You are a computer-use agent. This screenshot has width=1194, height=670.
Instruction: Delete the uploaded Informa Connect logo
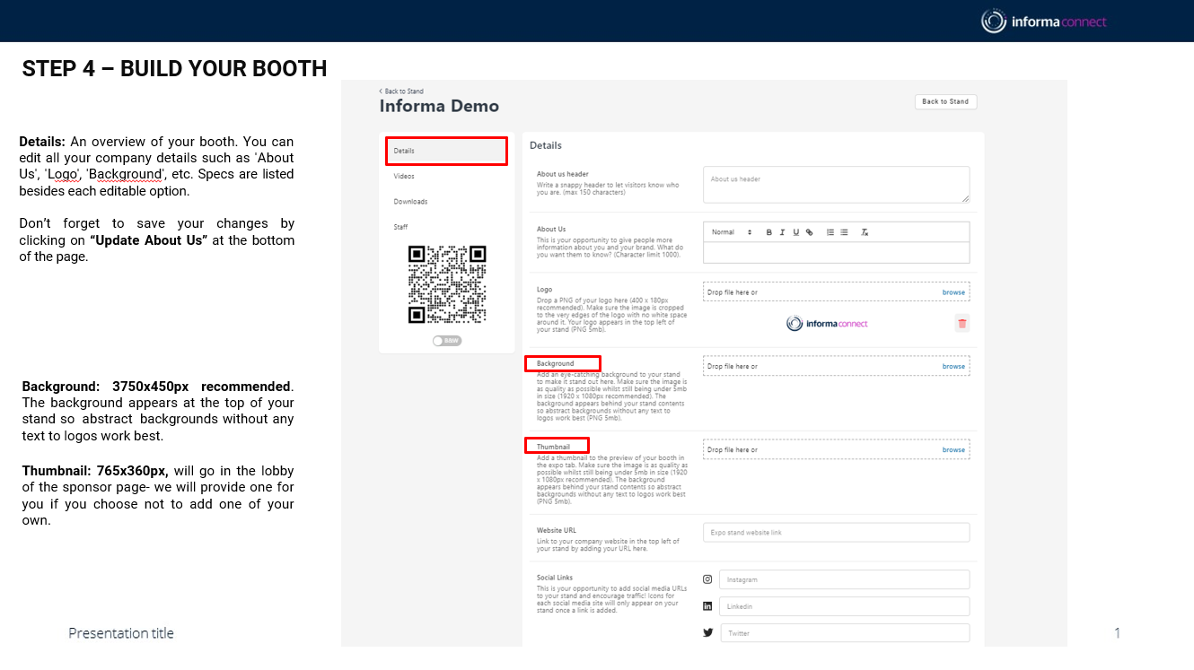pos(961,324)
